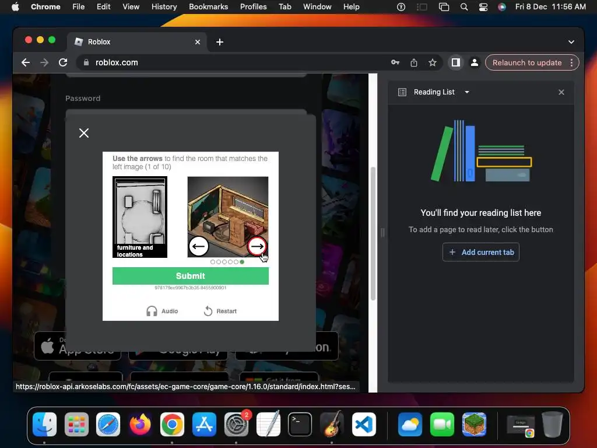Viewport: 597px width, 448px height.
Task: Close the captcha dialog with X
Action: click(84, 133)
